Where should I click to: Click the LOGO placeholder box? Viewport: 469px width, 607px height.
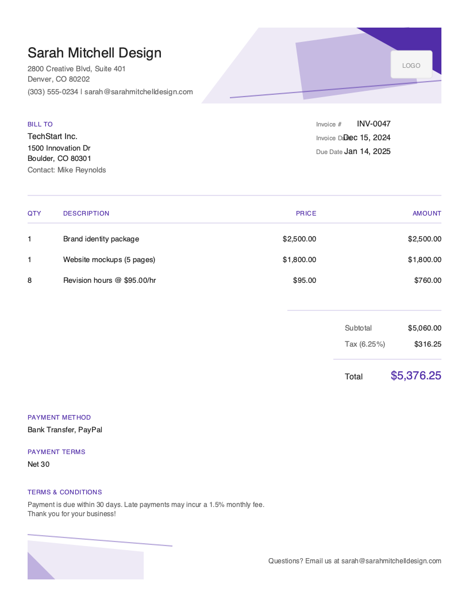click(x=411, y=64)
